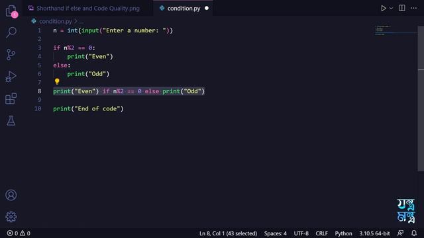Click line number 1 in gutter
Screen dimensions: 424x238
click(40, 30)
